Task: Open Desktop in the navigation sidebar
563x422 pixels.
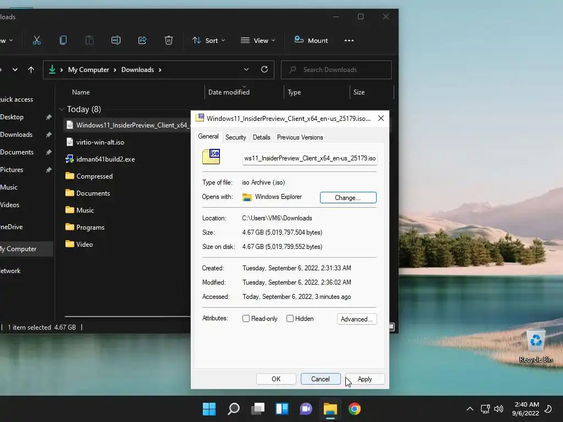Action: click(x=12, y=117)
